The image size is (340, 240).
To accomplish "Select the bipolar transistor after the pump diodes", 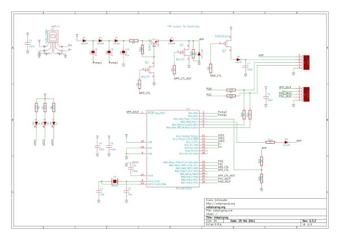I will click(154, 42).
